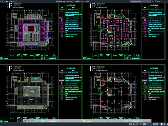Expand the quick access toolbar dropdown arrow
168x126 pixels.
pyautogui.click(x=9, y=1)
